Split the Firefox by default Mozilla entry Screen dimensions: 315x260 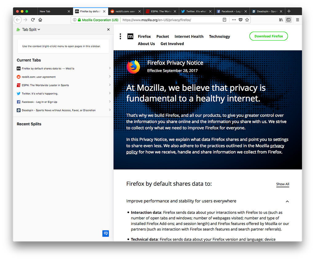pos(63,68)
